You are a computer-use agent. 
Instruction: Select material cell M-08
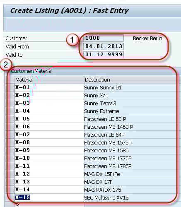(49, 142)
